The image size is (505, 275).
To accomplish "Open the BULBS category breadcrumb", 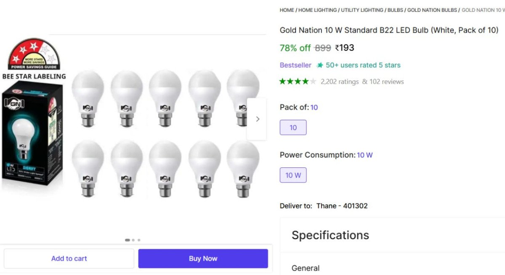I will (395, 10).
